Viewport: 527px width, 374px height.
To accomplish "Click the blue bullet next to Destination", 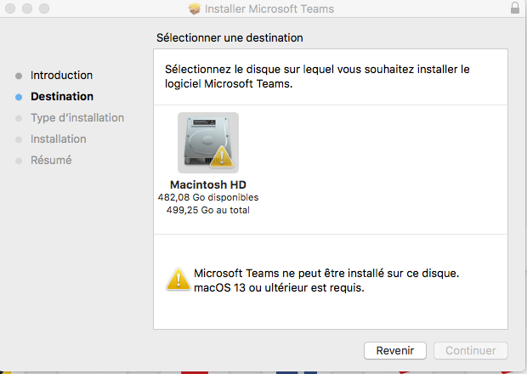I will click(x=19, y=97).
